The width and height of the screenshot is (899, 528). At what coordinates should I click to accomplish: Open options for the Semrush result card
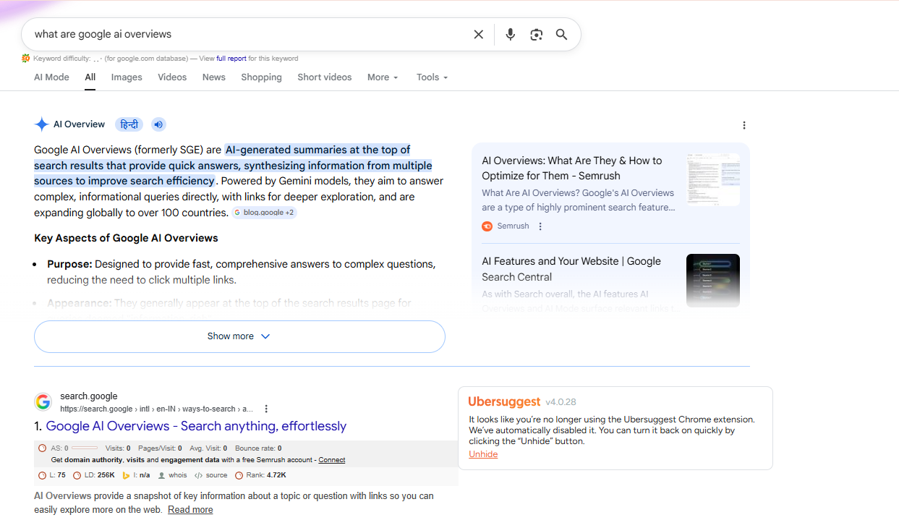(540, 226)
